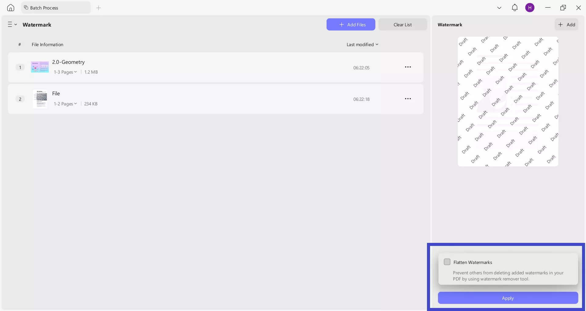
Task: Open notifications bell icon
Action: point(515,8)
